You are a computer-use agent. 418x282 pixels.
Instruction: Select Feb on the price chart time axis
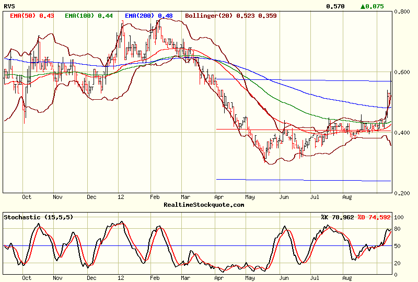(x=155, y=197)
